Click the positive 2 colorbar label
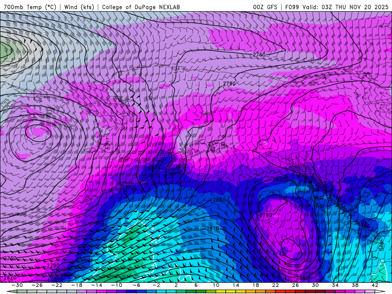The width and height of the screenshot is (392, 294). click(x=176, y=285)
